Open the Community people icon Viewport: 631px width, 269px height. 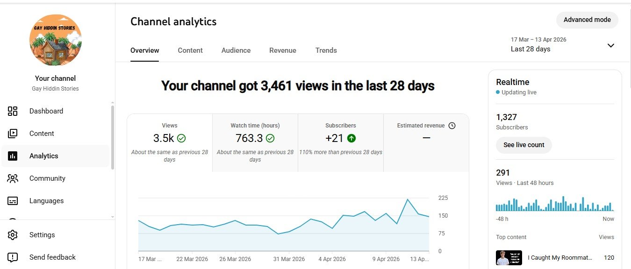(13, 178)
